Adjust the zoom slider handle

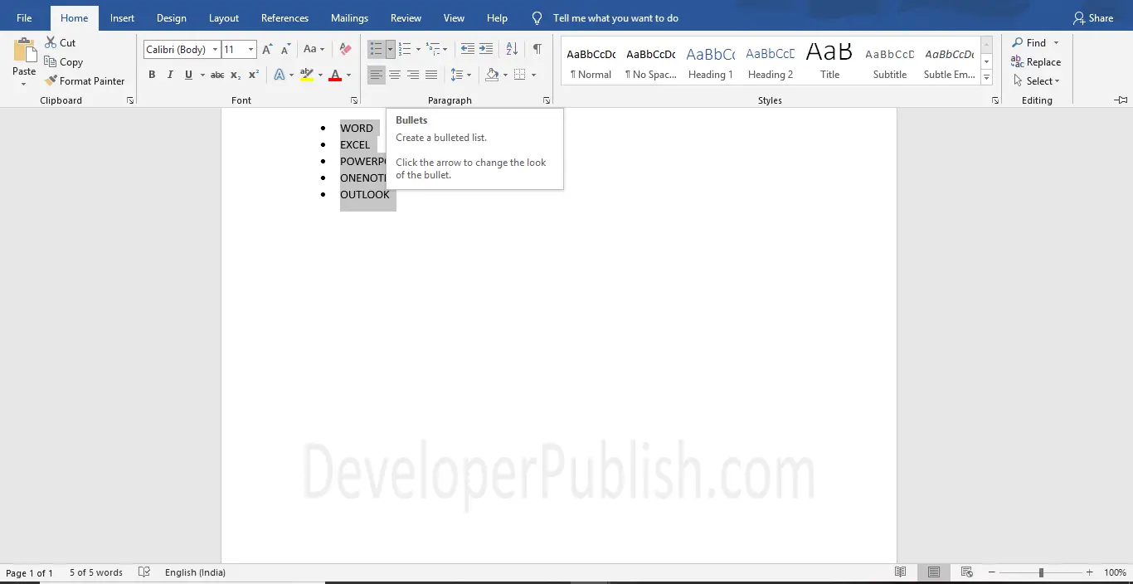(x=1041, y=572)
